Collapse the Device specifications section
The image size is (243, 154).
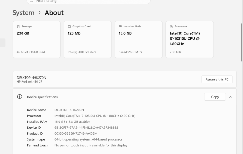230,97
